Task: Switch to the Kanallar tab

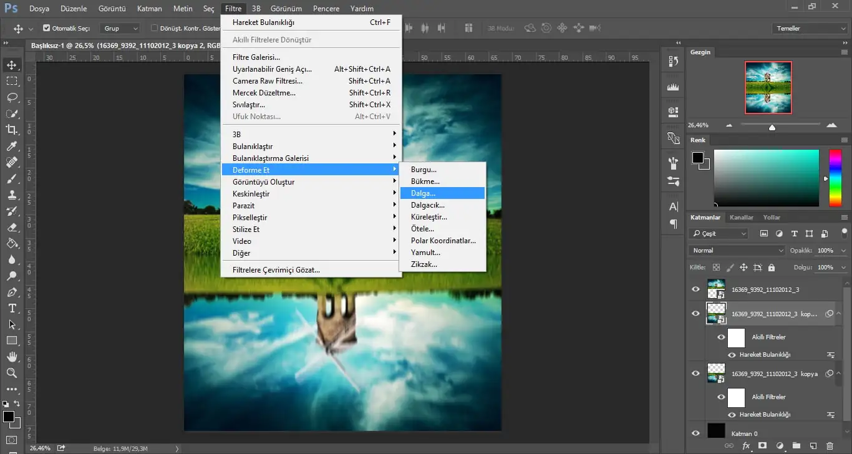Action: pyautogui.click(x=741, y=217)
